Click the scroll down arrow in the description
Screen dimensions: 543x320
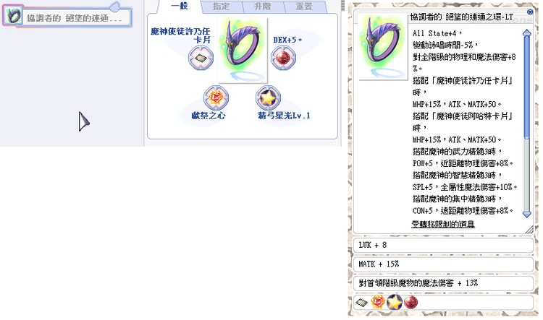(527, 215)
